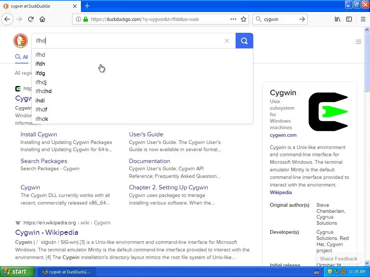Viewport: 370px width, 277px height.
Task: Show site information icon in address bar
Action: pos(78,19)
